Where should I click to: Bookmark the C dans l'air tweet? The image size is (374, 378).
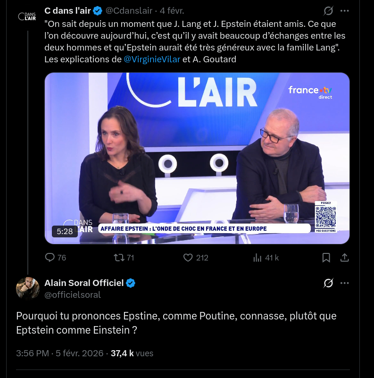point(326,258)
